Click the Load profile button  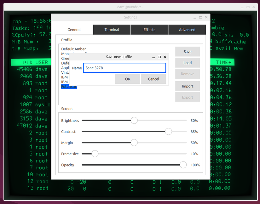click(x=188, y=63)
